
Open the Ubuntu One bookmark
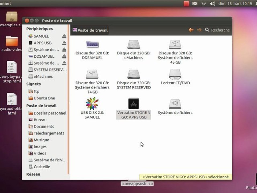[x=42, y=98]
